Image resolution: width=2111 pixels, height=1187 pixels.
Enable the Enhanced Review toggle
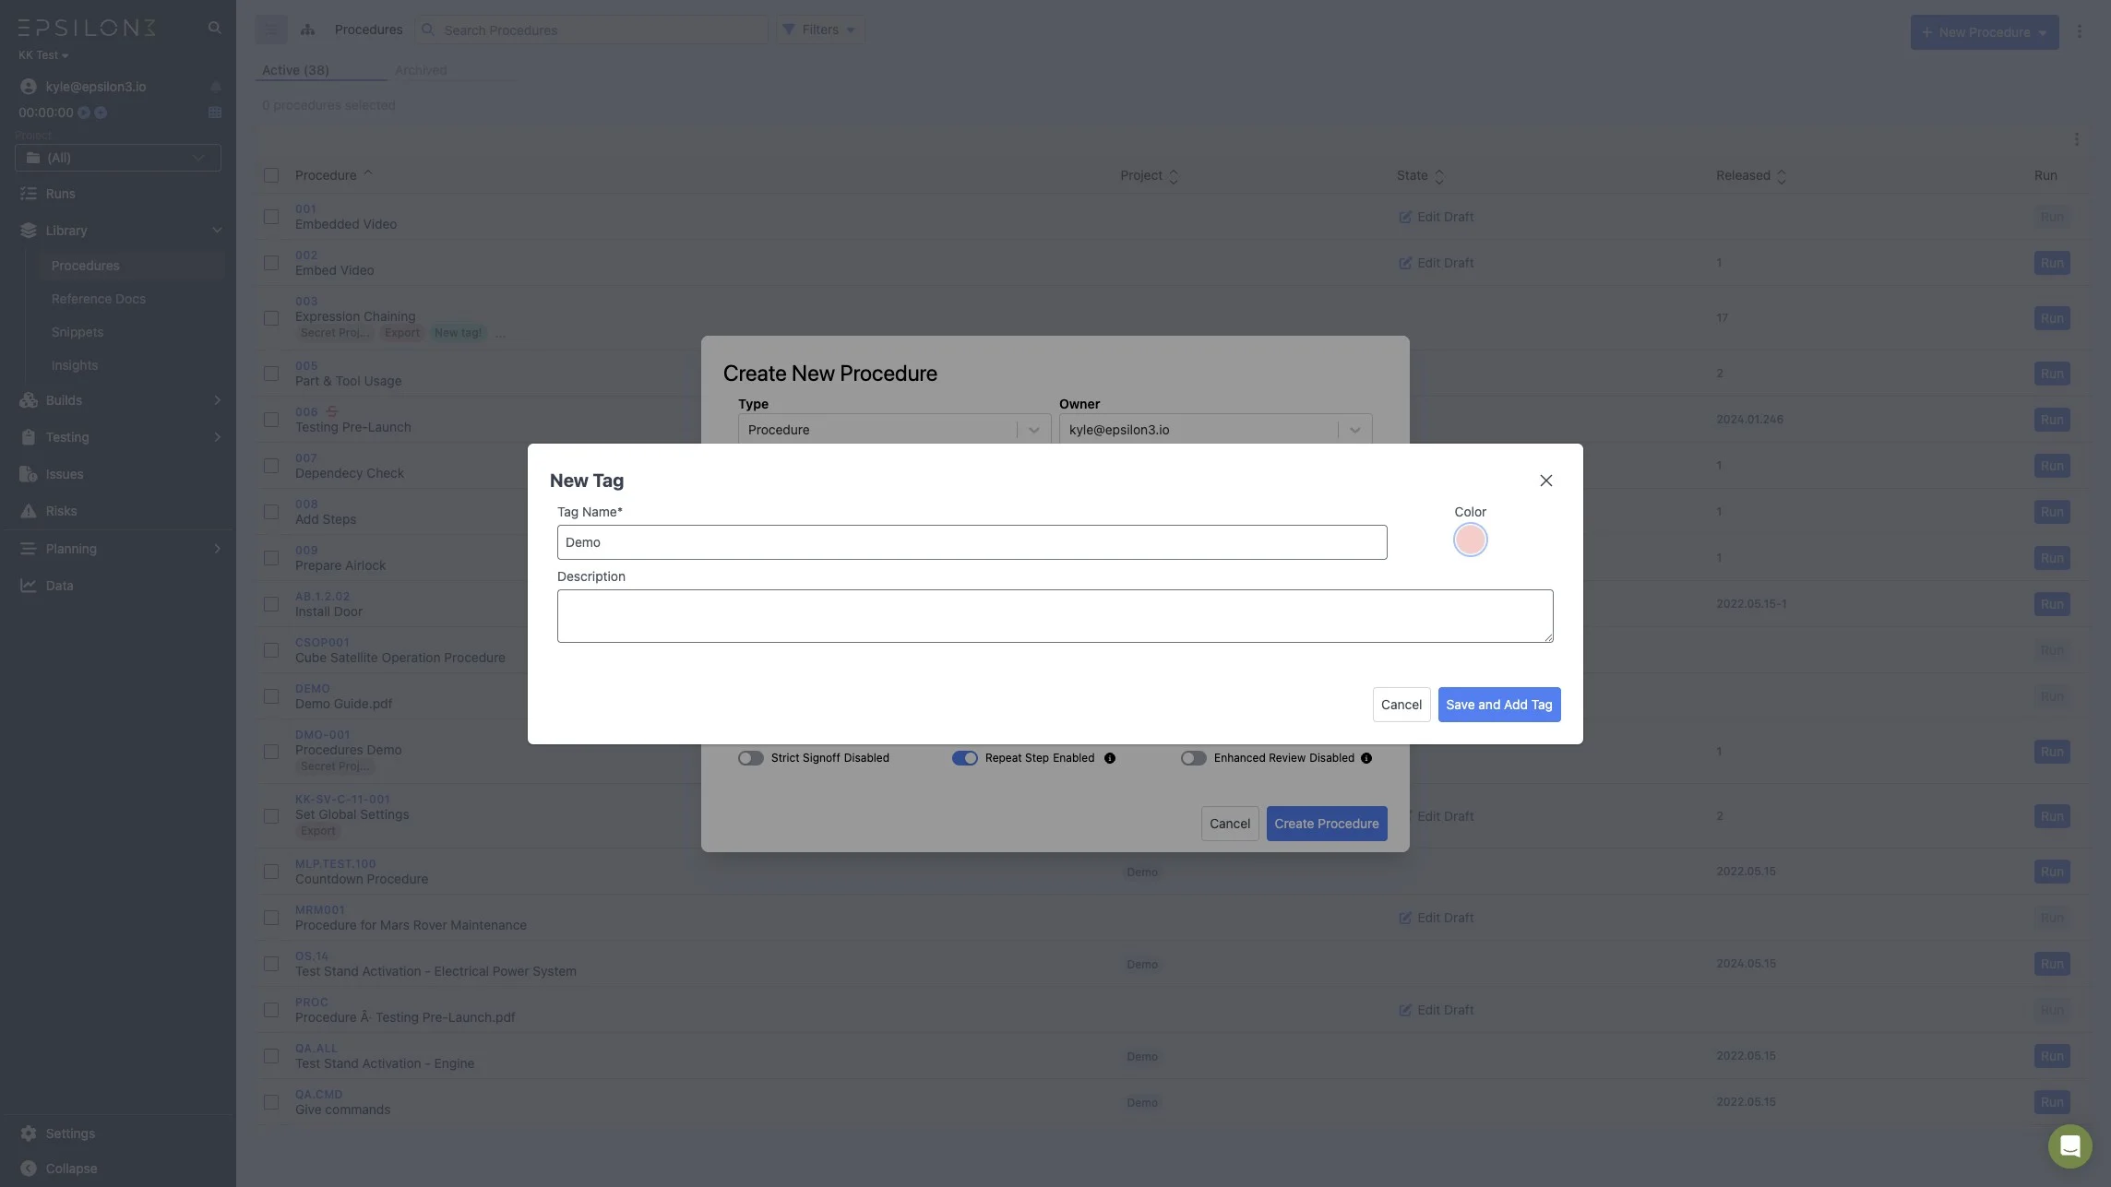point(1193,758)
